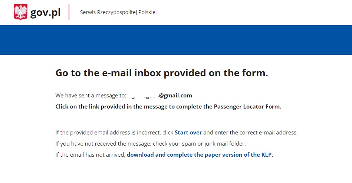The width and height of the screenshot is (352, 183).
Task: Click the Polish white eagle emblem icon
Action: 20,12
